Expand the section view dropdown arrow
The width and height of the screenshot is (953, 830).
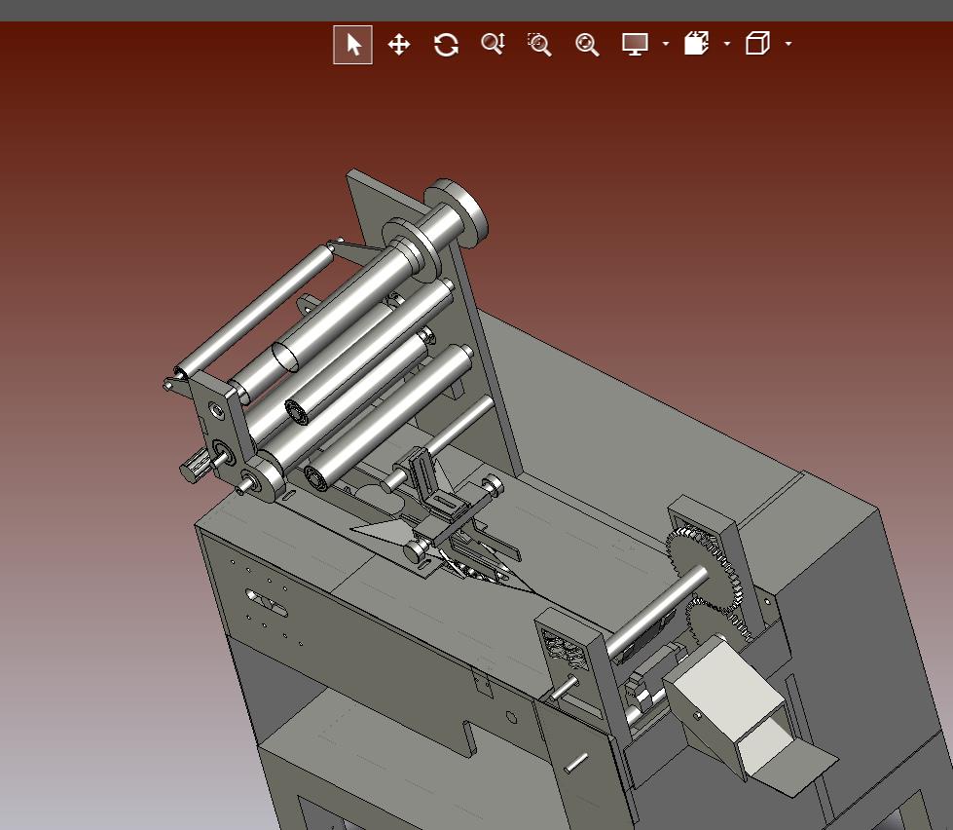[727, 44]
